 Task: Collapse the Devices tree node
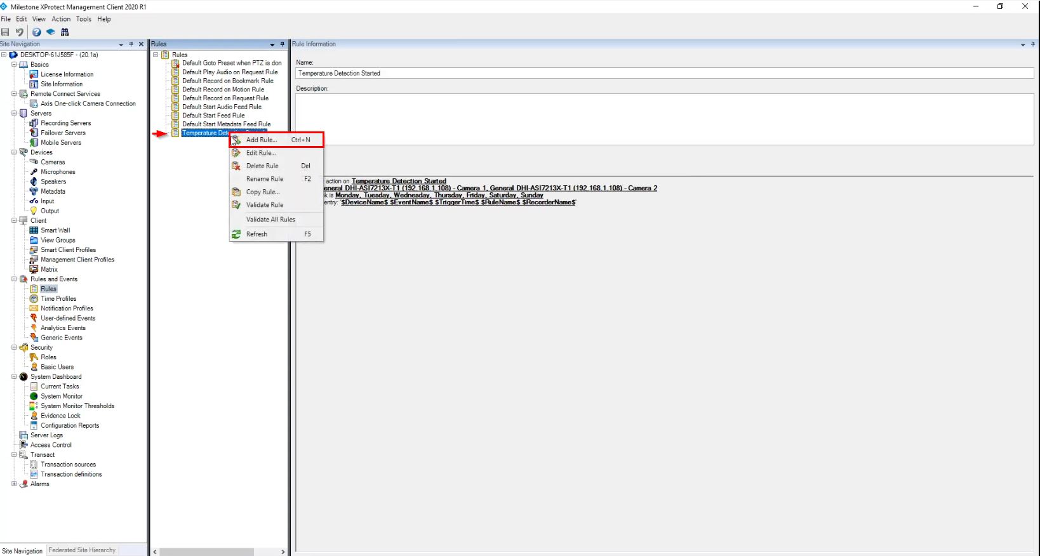(14, 152)
